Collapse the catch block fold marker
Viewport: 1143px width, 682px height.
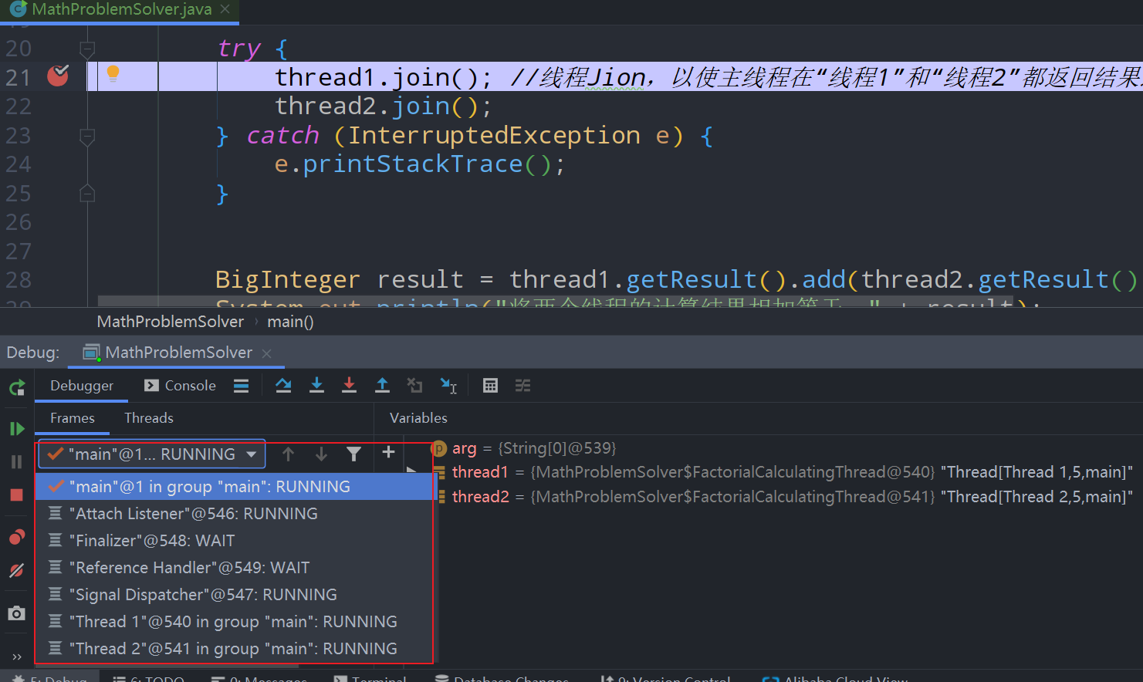click(87, 137)
